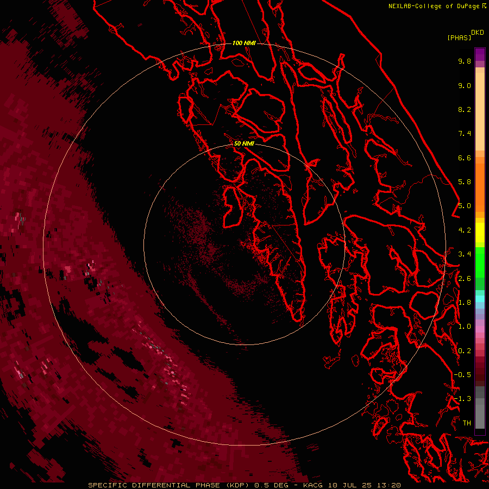Click the 13:20 time stamp in the caption
489x489 pixels.
click(x=390, y=485)
